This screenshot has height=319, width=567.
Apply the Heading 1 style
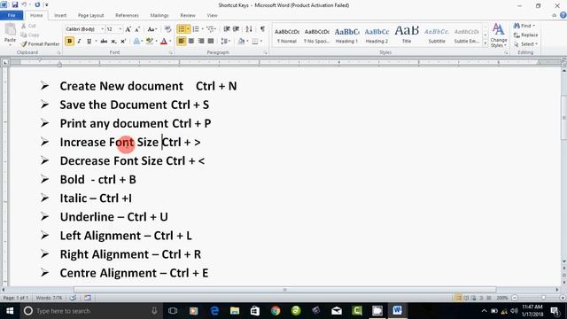346,35
